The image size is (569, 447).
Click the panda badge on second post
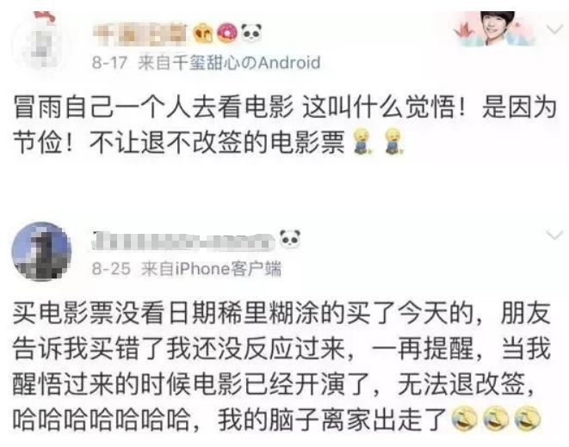click(290, 239)
